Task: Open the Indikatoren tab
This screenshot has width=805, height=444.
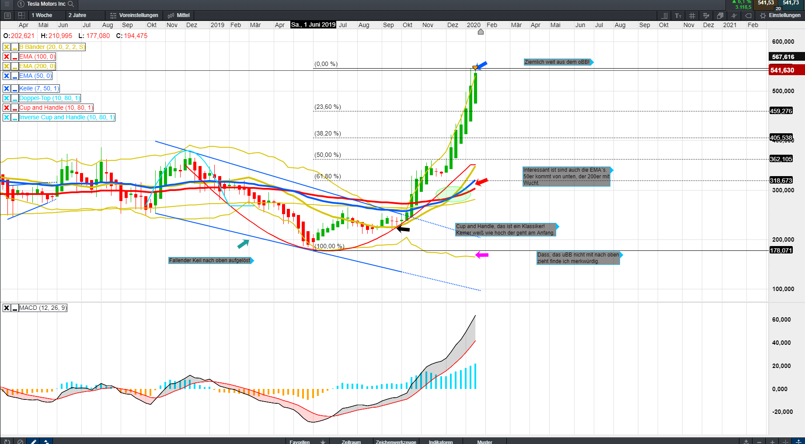Action: [x=441, y=442]
